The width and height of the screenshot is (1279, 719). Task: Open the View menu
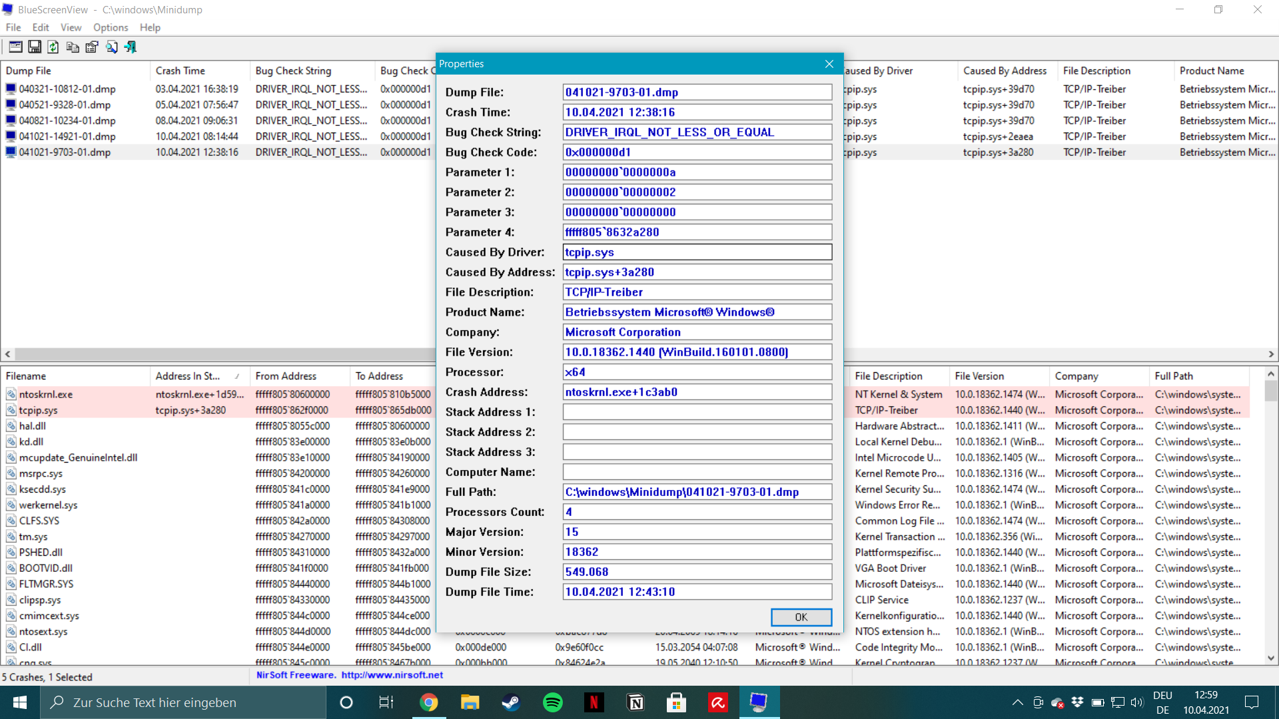(71, 27)
